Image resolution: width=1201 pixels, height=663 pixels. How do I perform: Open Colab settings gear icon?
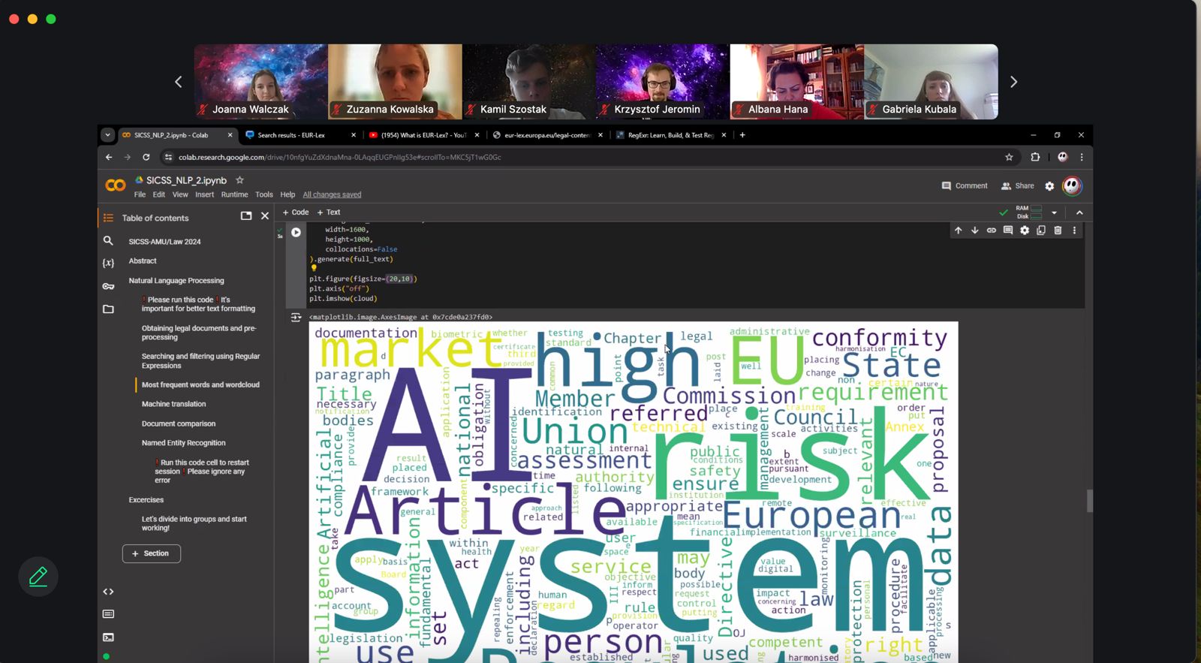pyautogui.click(x=1049, y=186)
